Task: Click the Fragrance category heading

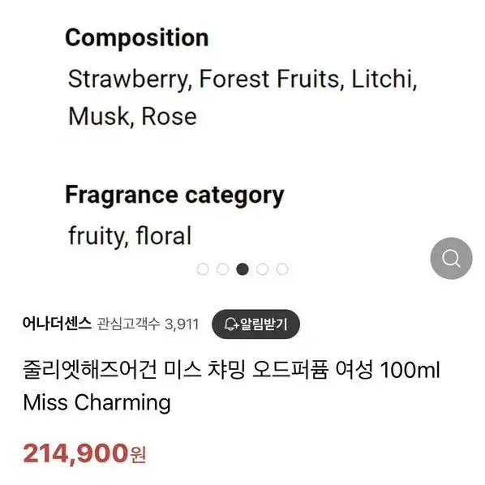Action: click(174, 195)
